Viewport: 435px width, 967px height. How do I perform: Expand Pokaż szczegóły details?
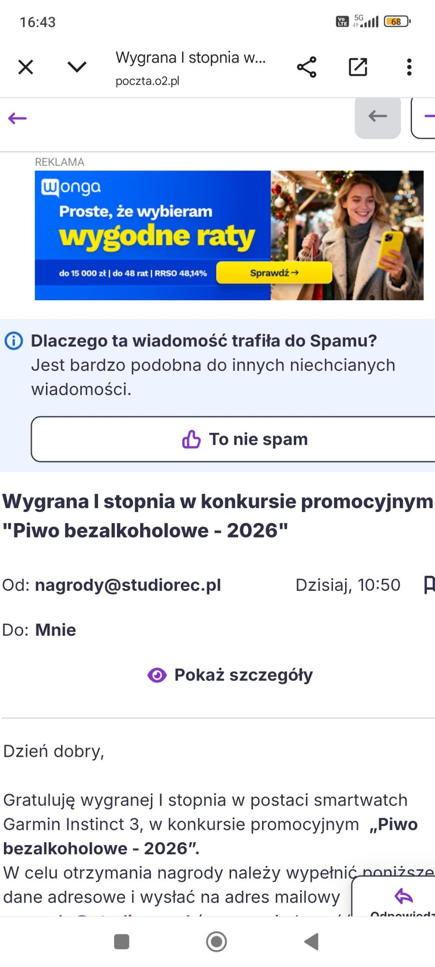click(x=243, y=675)
